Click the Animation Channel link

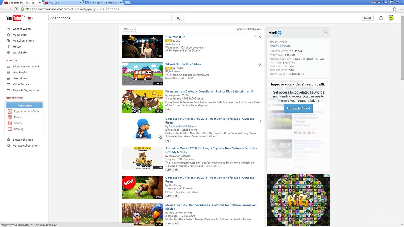click(179, 156)
